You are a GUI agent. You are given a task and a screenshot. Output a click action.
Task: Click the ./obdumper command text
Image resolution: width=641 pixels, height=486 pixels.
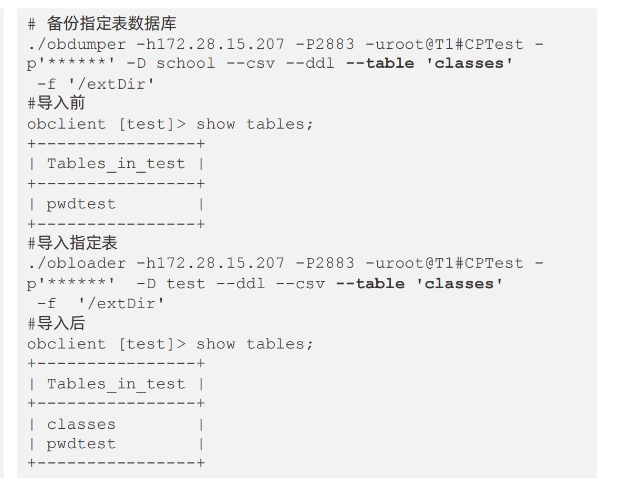coord(77,44)
